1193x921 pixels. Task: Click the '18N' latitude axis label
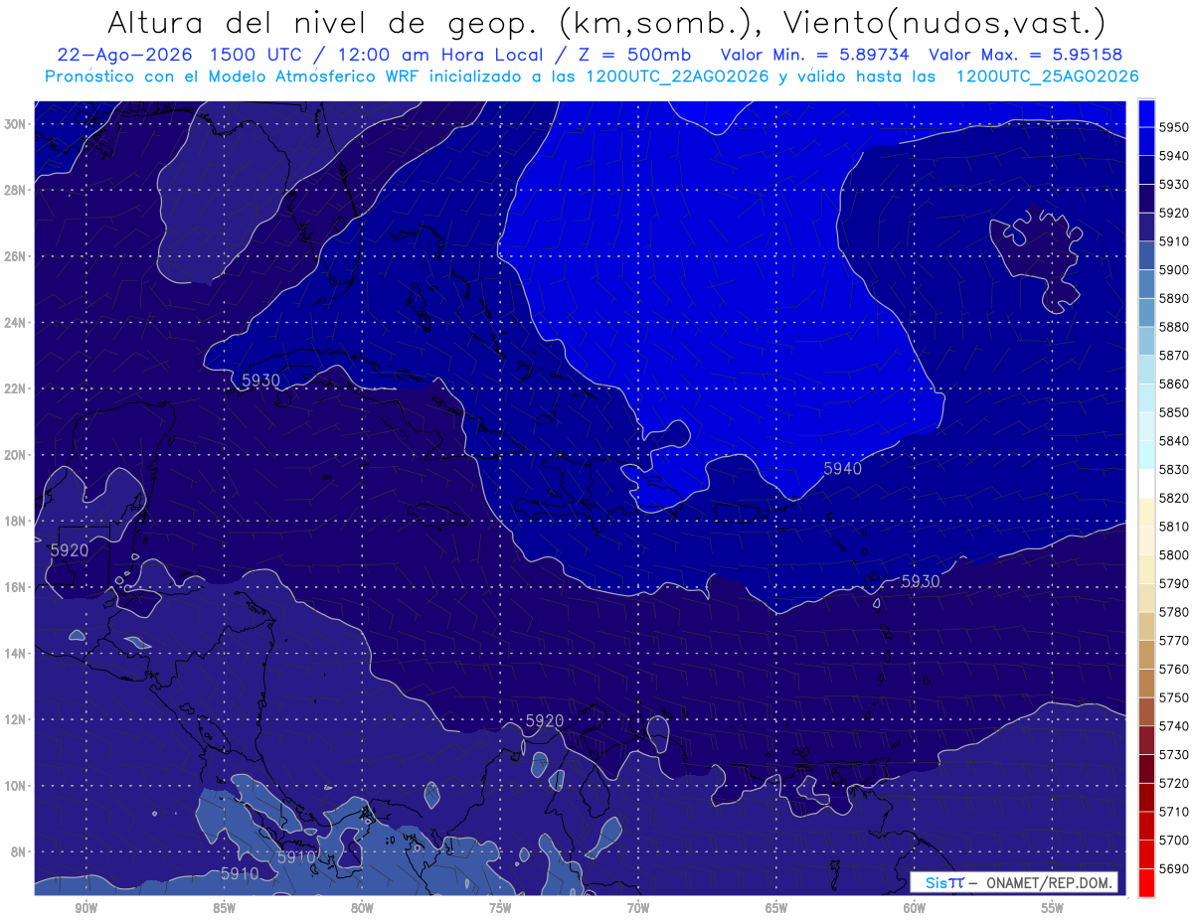(15, 522)
